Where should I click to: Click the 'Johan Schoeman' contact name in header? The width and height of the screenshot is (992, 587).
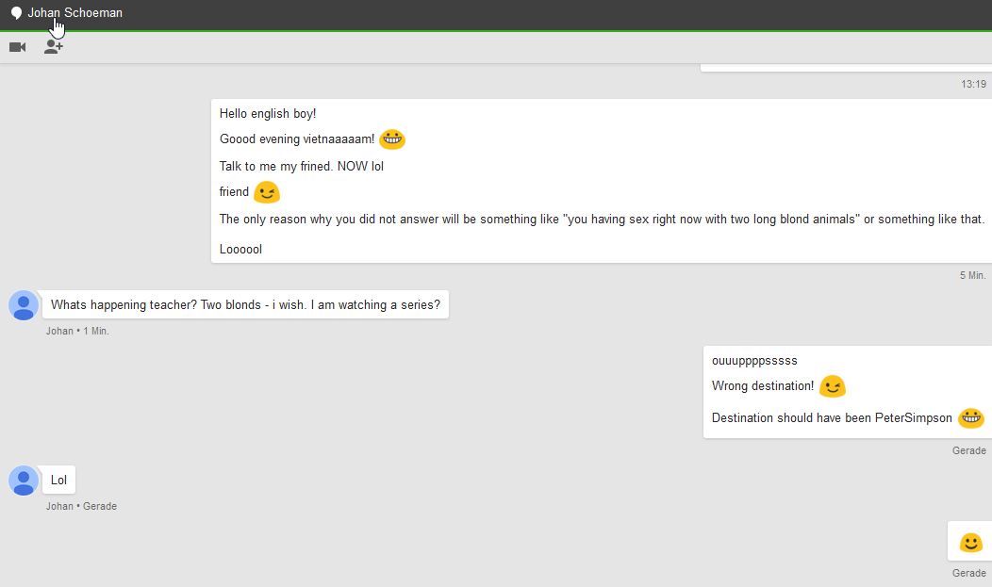(x=74, y=13)
